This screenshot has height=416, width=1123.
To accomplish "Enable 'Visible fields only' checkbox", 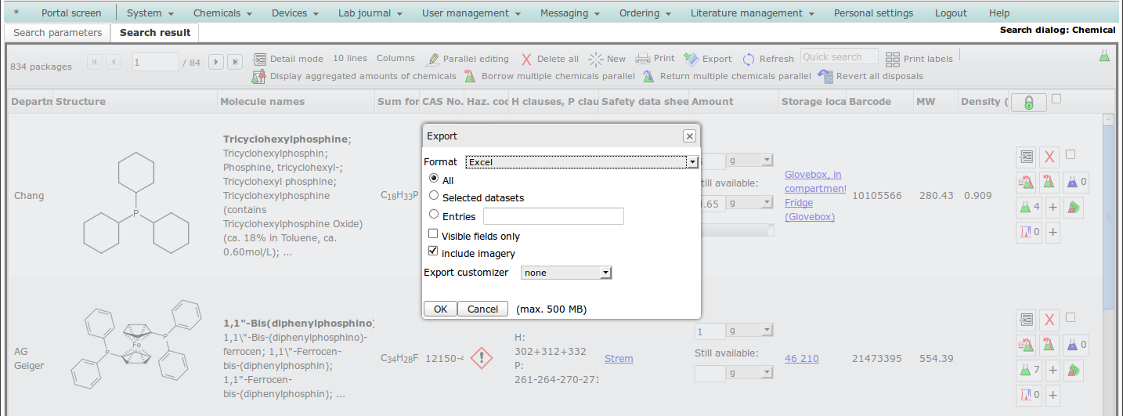I will (x=433, y=234).
